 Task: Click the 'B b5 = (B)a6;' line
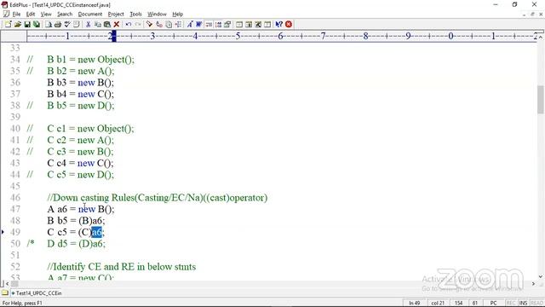point(76,221)
